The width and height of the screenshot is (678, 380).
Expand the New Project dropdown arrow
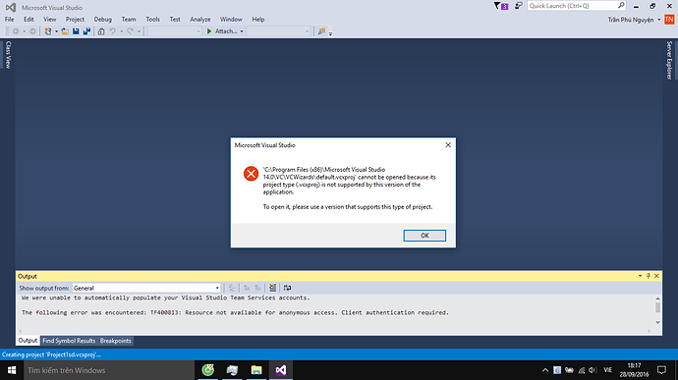click(x=56, y=31)
